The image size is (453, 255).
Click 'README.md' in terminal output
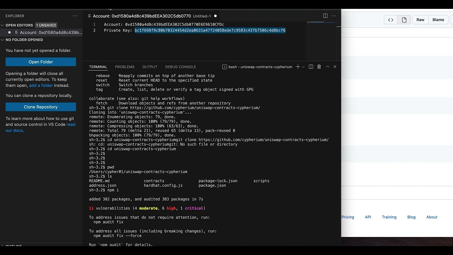tap(99, 181)
